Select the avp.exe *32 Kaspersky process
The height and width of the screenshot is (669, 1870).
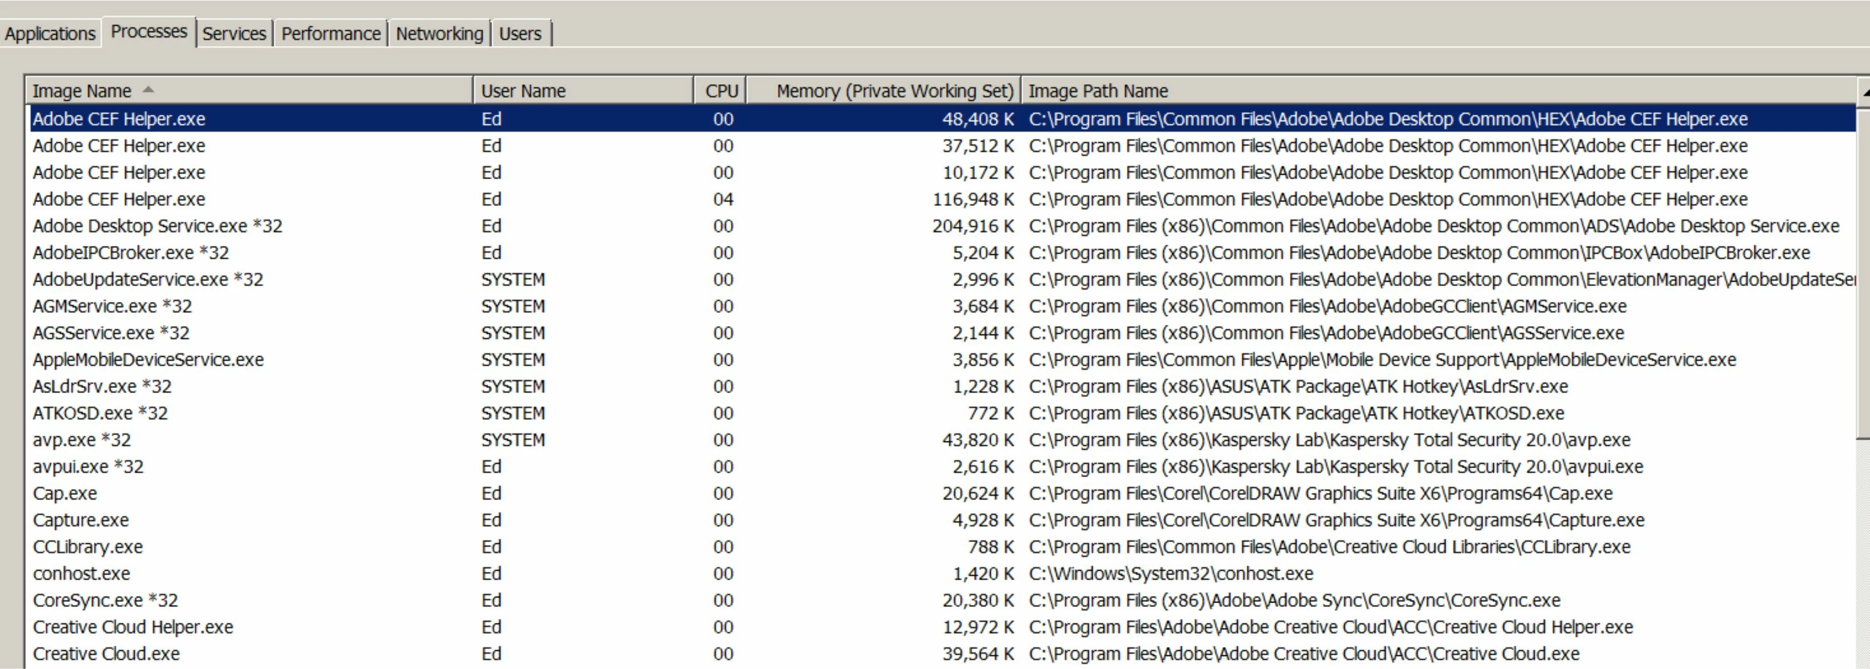tap(81, 440)
